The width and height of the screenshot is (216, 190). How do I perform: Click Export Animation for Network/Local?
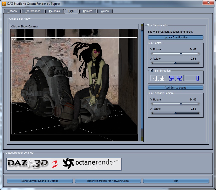point(108,181)
